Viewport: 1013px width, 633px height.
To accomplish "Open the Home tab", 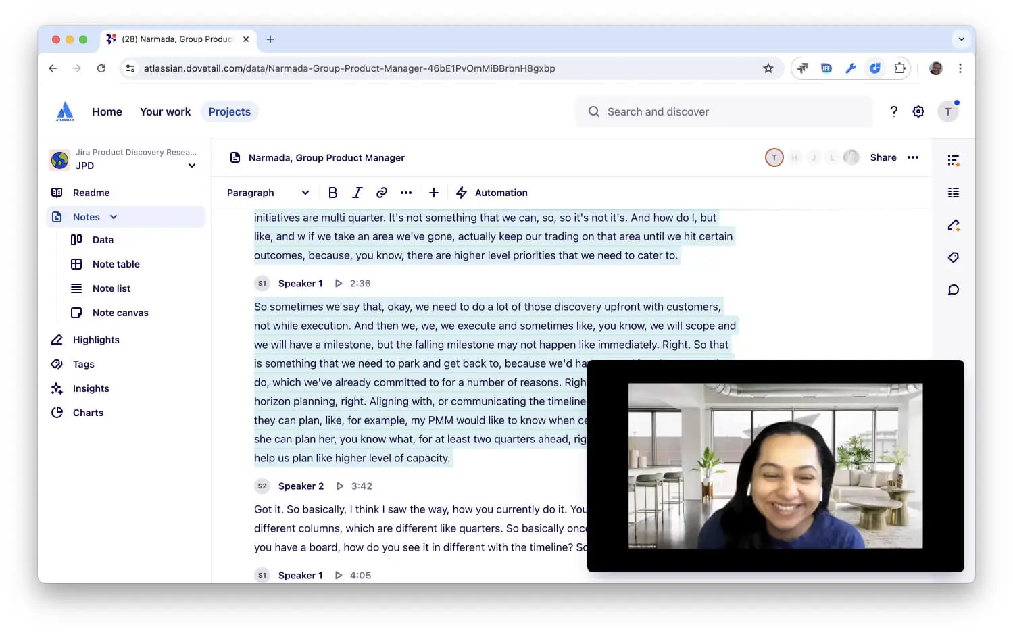I will (107, 111).
